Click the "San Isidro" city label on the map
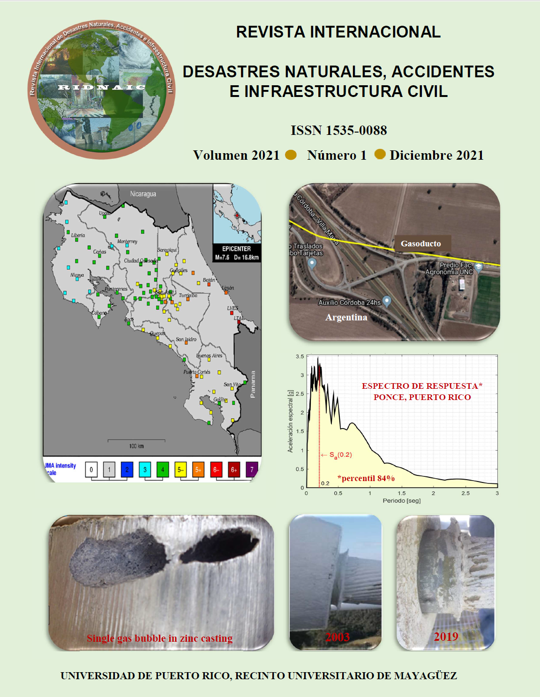This screenshot has width=540, height=697. point(186,339)
